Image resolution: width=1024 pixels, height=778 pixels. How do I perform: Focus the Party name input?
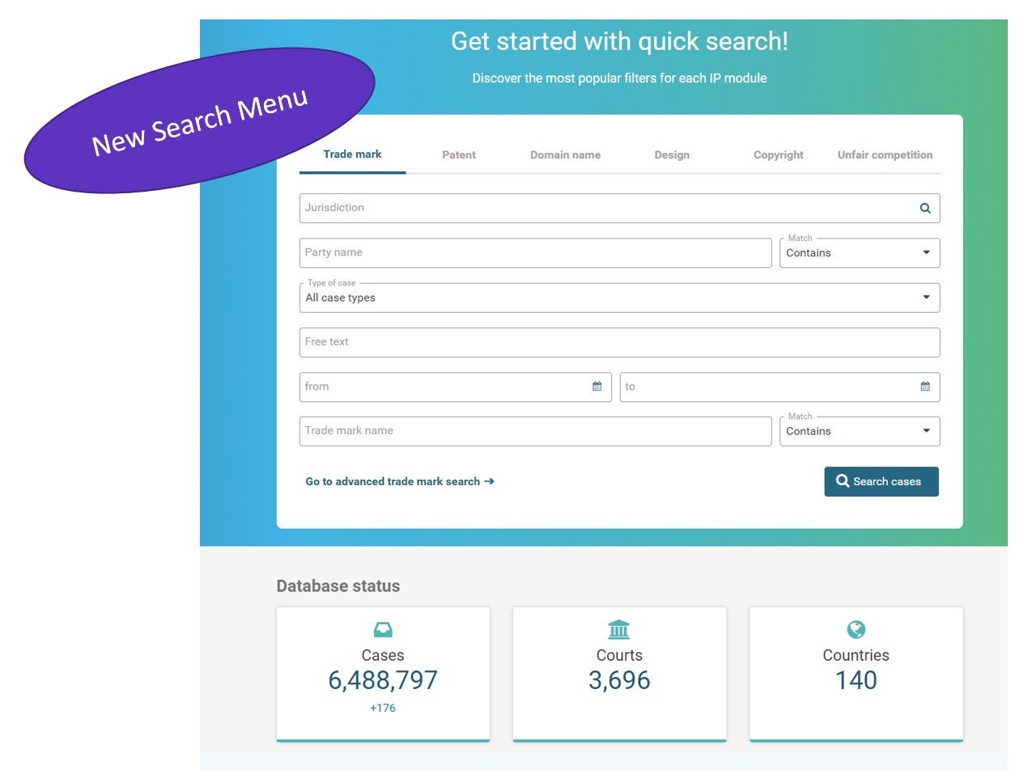534,253
